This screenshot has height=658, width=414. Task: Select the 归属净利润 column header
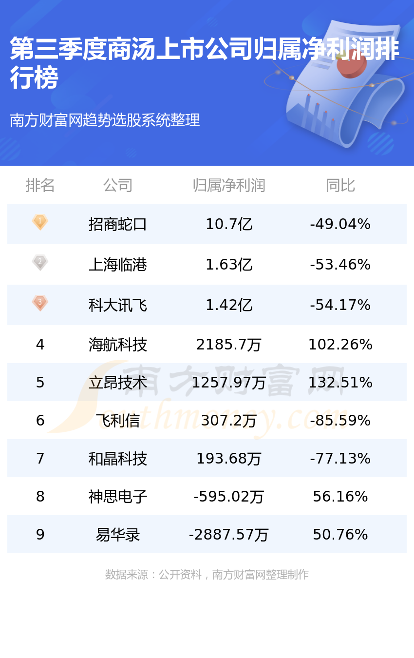coord(229,185)
